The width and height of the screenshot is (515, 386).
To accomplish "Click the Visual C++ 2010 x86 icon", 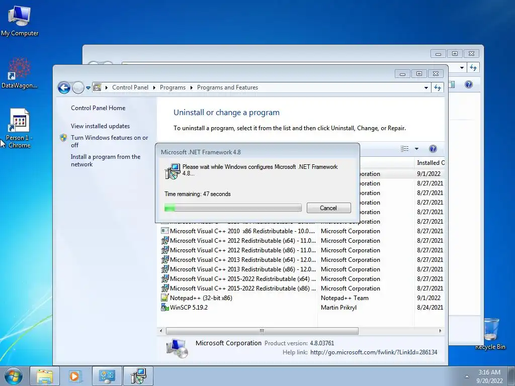I will (164, 231).
